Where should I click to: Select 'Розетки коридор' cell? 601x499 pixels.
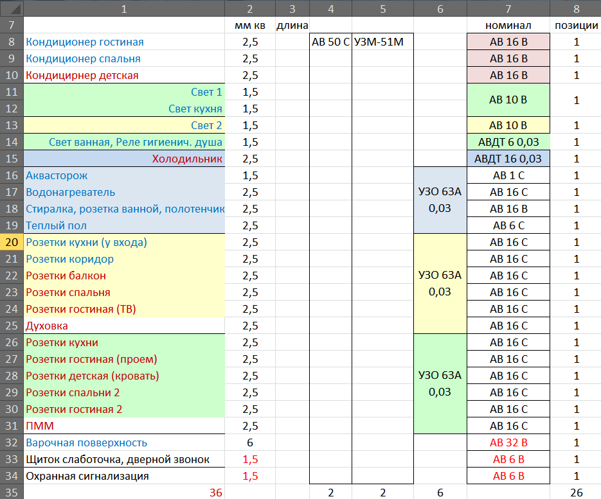click(124, 259)
